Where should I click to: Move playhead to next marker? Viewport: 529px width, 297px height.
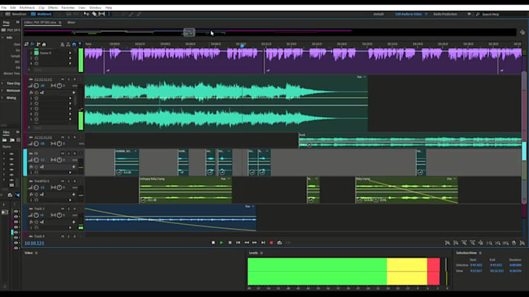[263, 243]
